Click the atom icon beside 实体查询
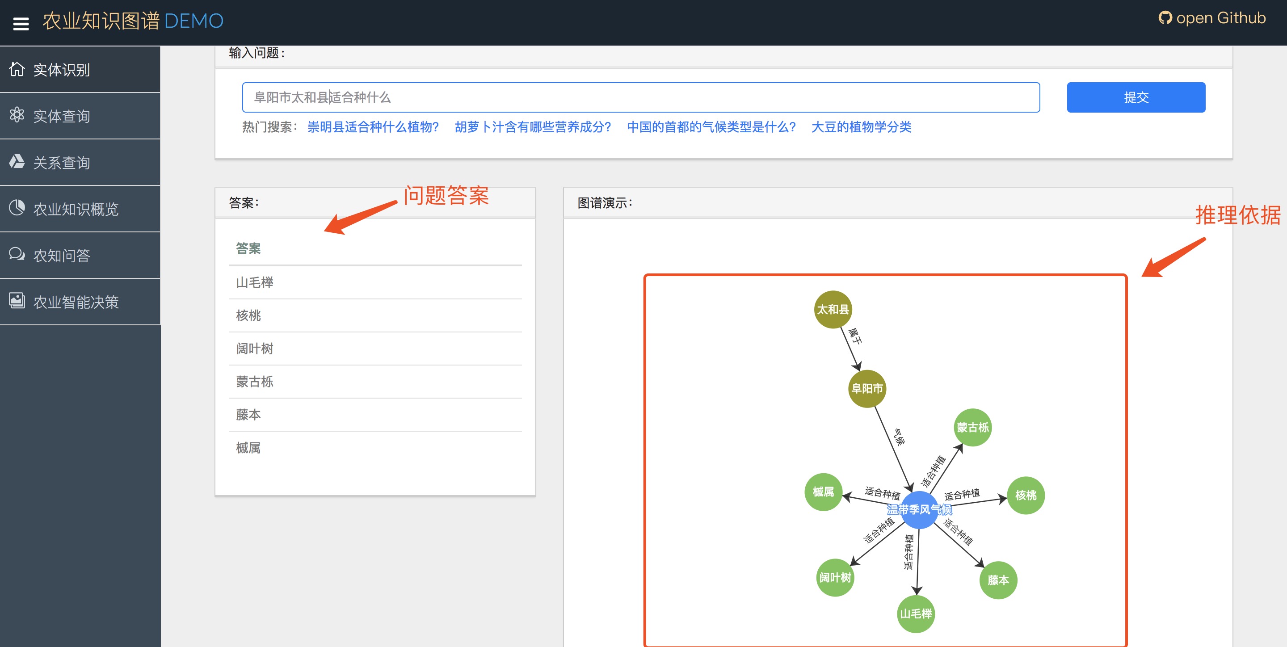Viewport: 1287px width, 647px height. [17, 115]
